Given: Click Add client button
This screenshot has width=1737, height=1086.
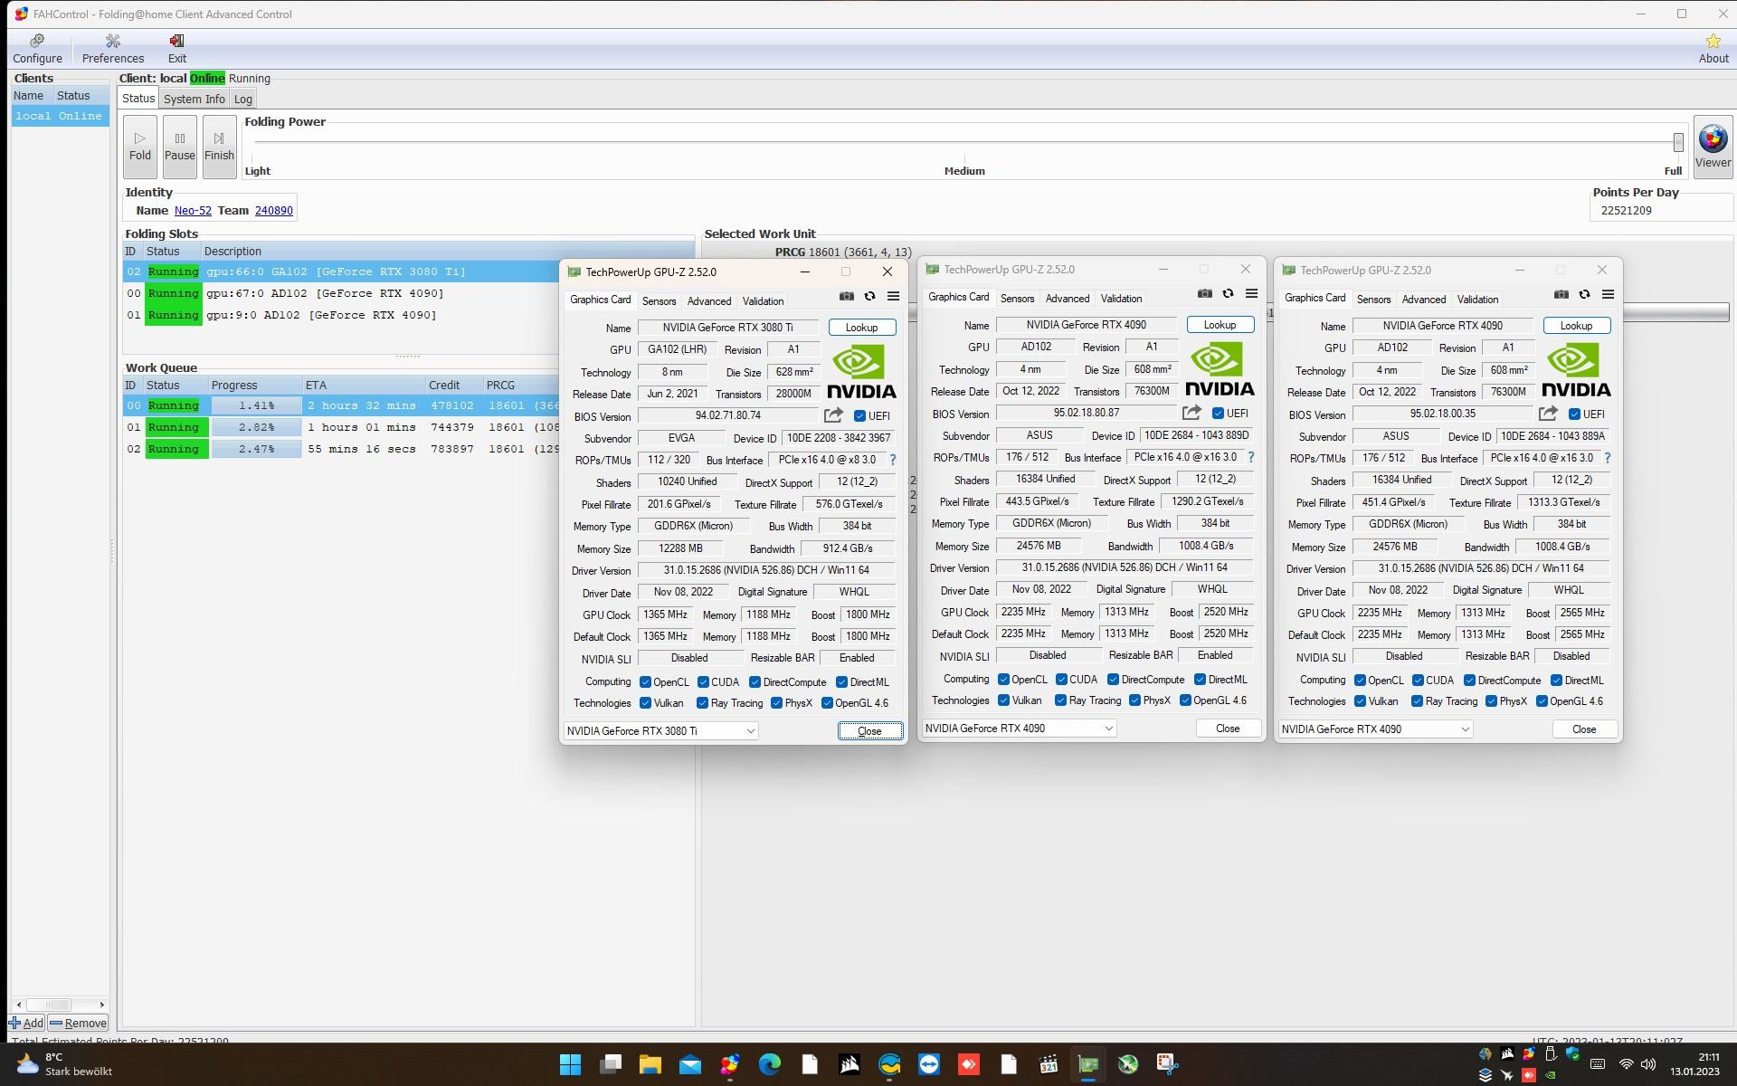Looking at the screenshot, I should click(x=26, y=1024).
